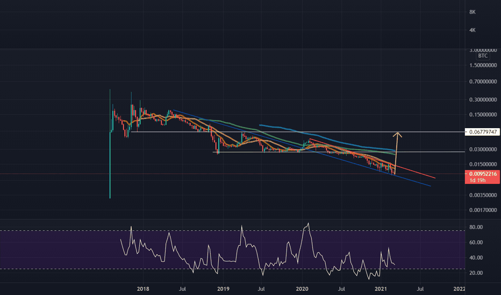Click the 2022 label on time axis
The width and height of the screenshot is (501, 295).
(459, 289)
